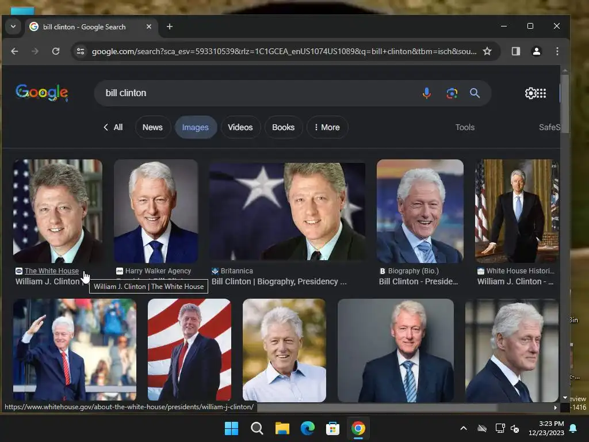Expand the More search filters
Viewport: 589px width, 442px height.
pos(327,127)
